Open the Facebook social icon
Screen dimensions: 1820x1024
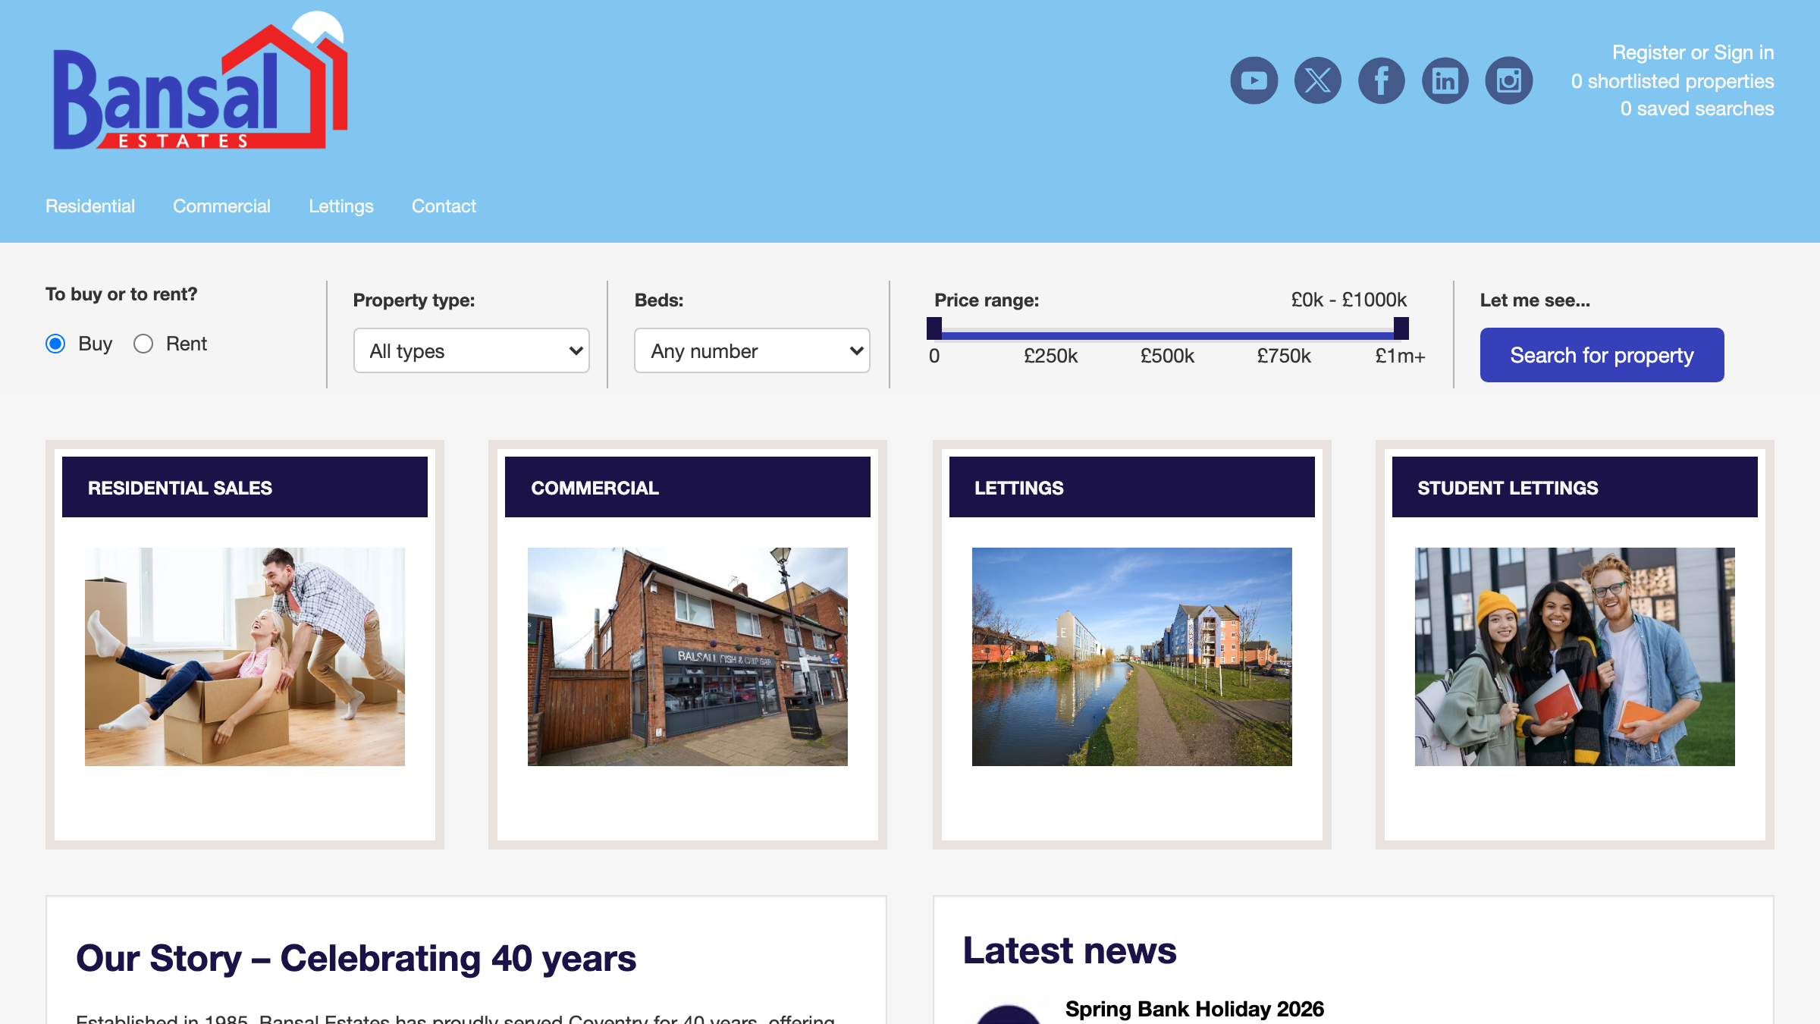[1381, 80]
